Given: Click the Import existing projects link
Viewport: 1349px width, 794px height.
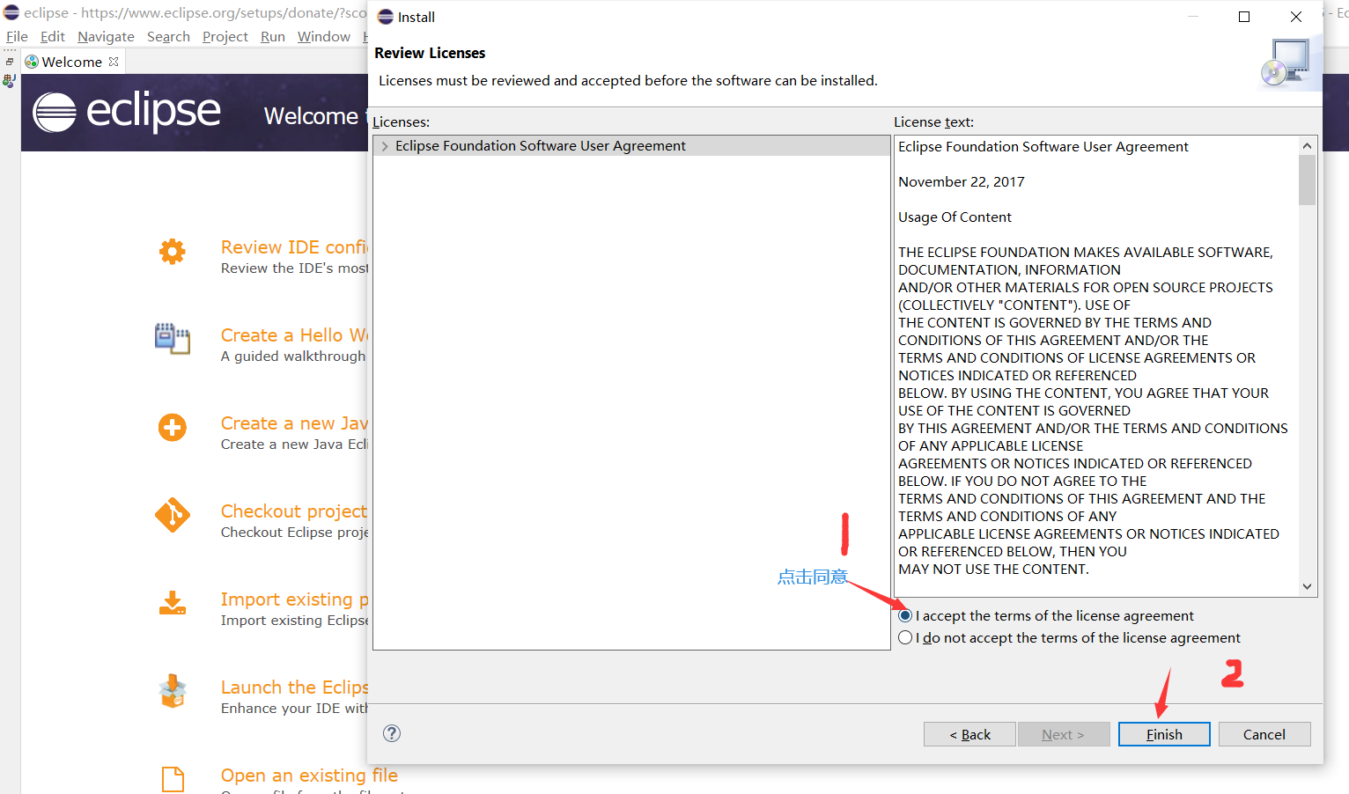Looking at the screenshot, I should coord(294,599).
